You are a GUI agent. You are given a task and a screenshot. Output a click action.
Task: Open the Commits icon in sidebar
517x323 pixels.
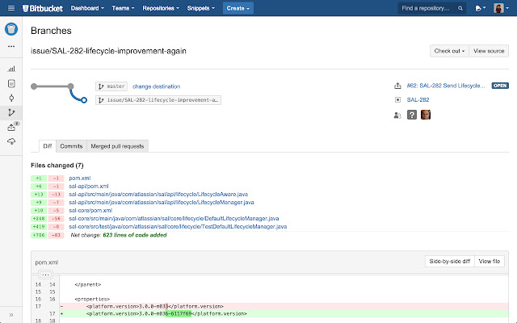click(11, 98)
